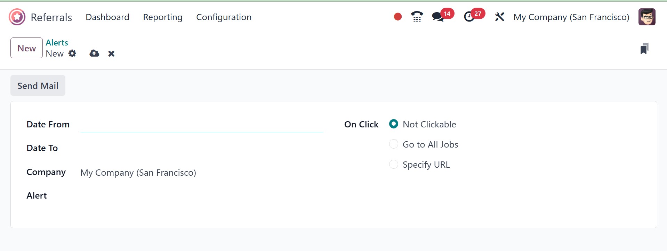Image resolution: width=667 pixels, height=251 pixels.
Task: Discard changes with the X icon
Action: [x=111, y=53]
